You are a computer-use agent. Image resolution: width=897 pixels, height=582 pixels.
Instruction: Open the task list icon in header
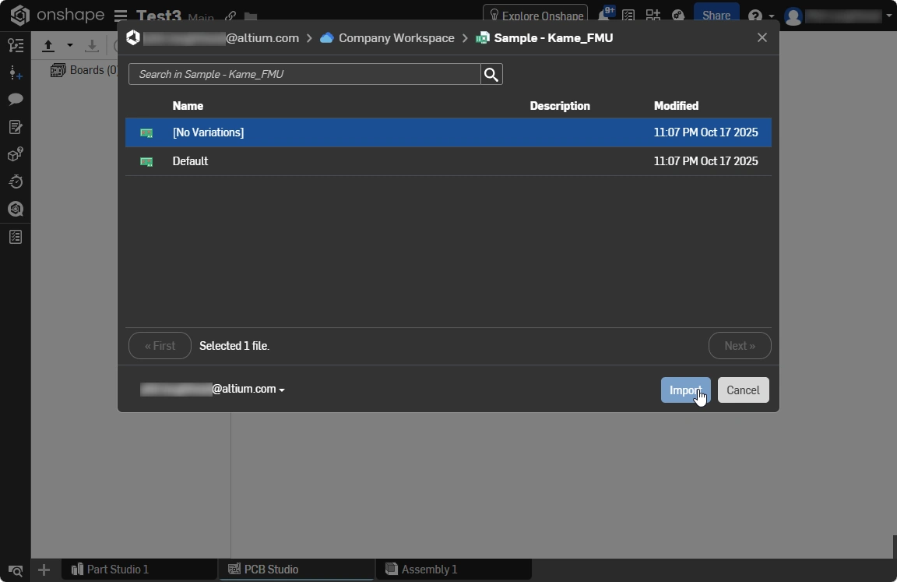pyautogui.click(x=628, y=16)
